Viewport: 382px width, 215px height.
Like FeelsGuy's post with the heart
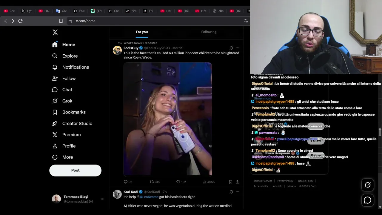point(178,182)
